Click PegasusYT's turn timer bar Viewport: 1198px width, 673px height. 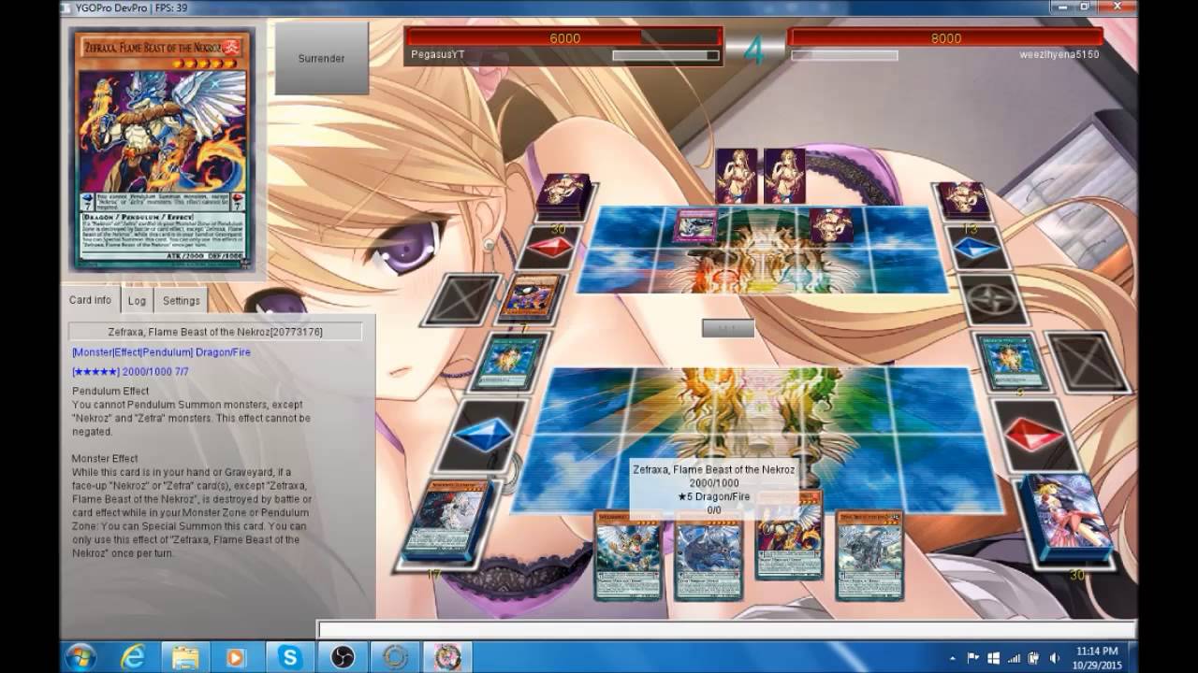pos(665,55)
